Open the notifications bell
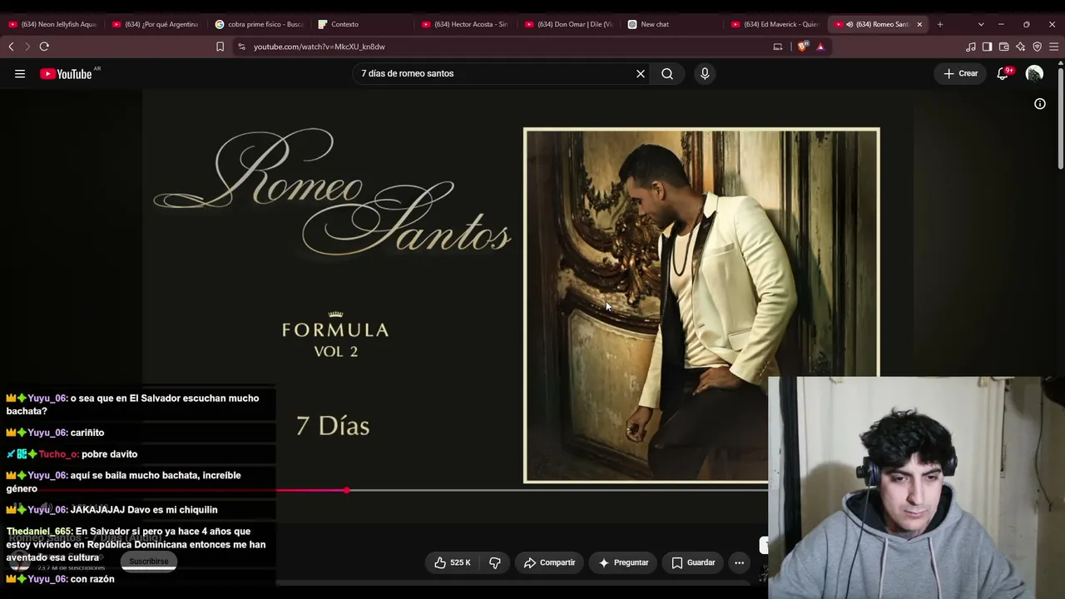 (1003, 74)
